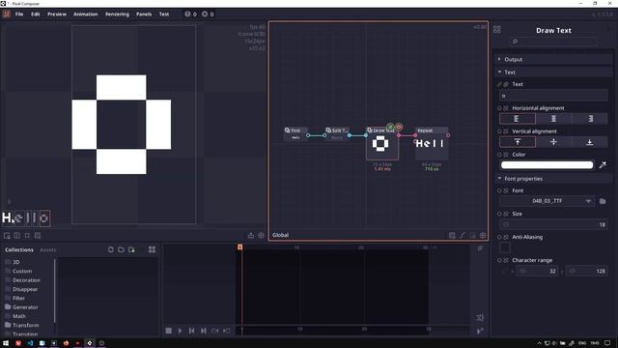This screenshot has height=348, width=618.
Task: Open the Font dropdown 04B_03_.TTF
Action: pos(548,201)
